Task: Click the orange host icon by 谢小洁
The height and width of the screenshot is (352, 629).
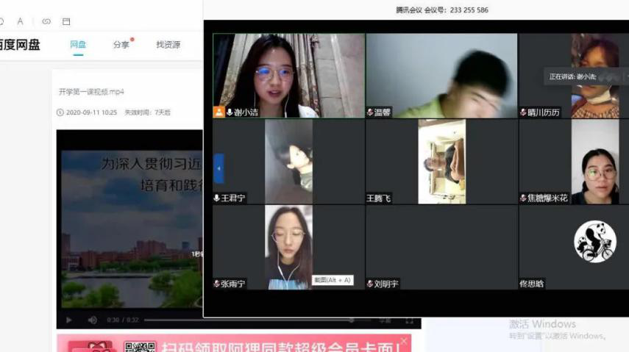Action: [x=218, y=112]
